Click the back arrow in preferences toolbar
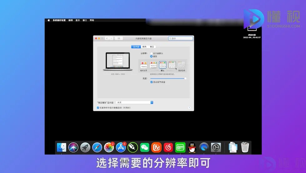Image resolution: width=306 pixels, height=173 pixels. coord(107,38)
